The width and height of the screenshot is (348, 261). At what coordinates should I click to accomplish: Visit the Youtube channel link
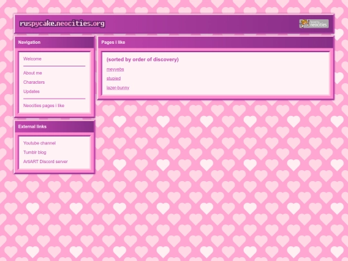(x=39, y=143)
